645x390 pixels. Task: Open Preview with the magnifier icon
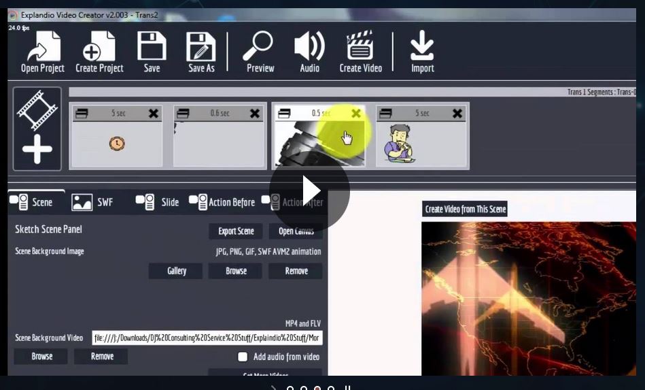pos(260,52)
